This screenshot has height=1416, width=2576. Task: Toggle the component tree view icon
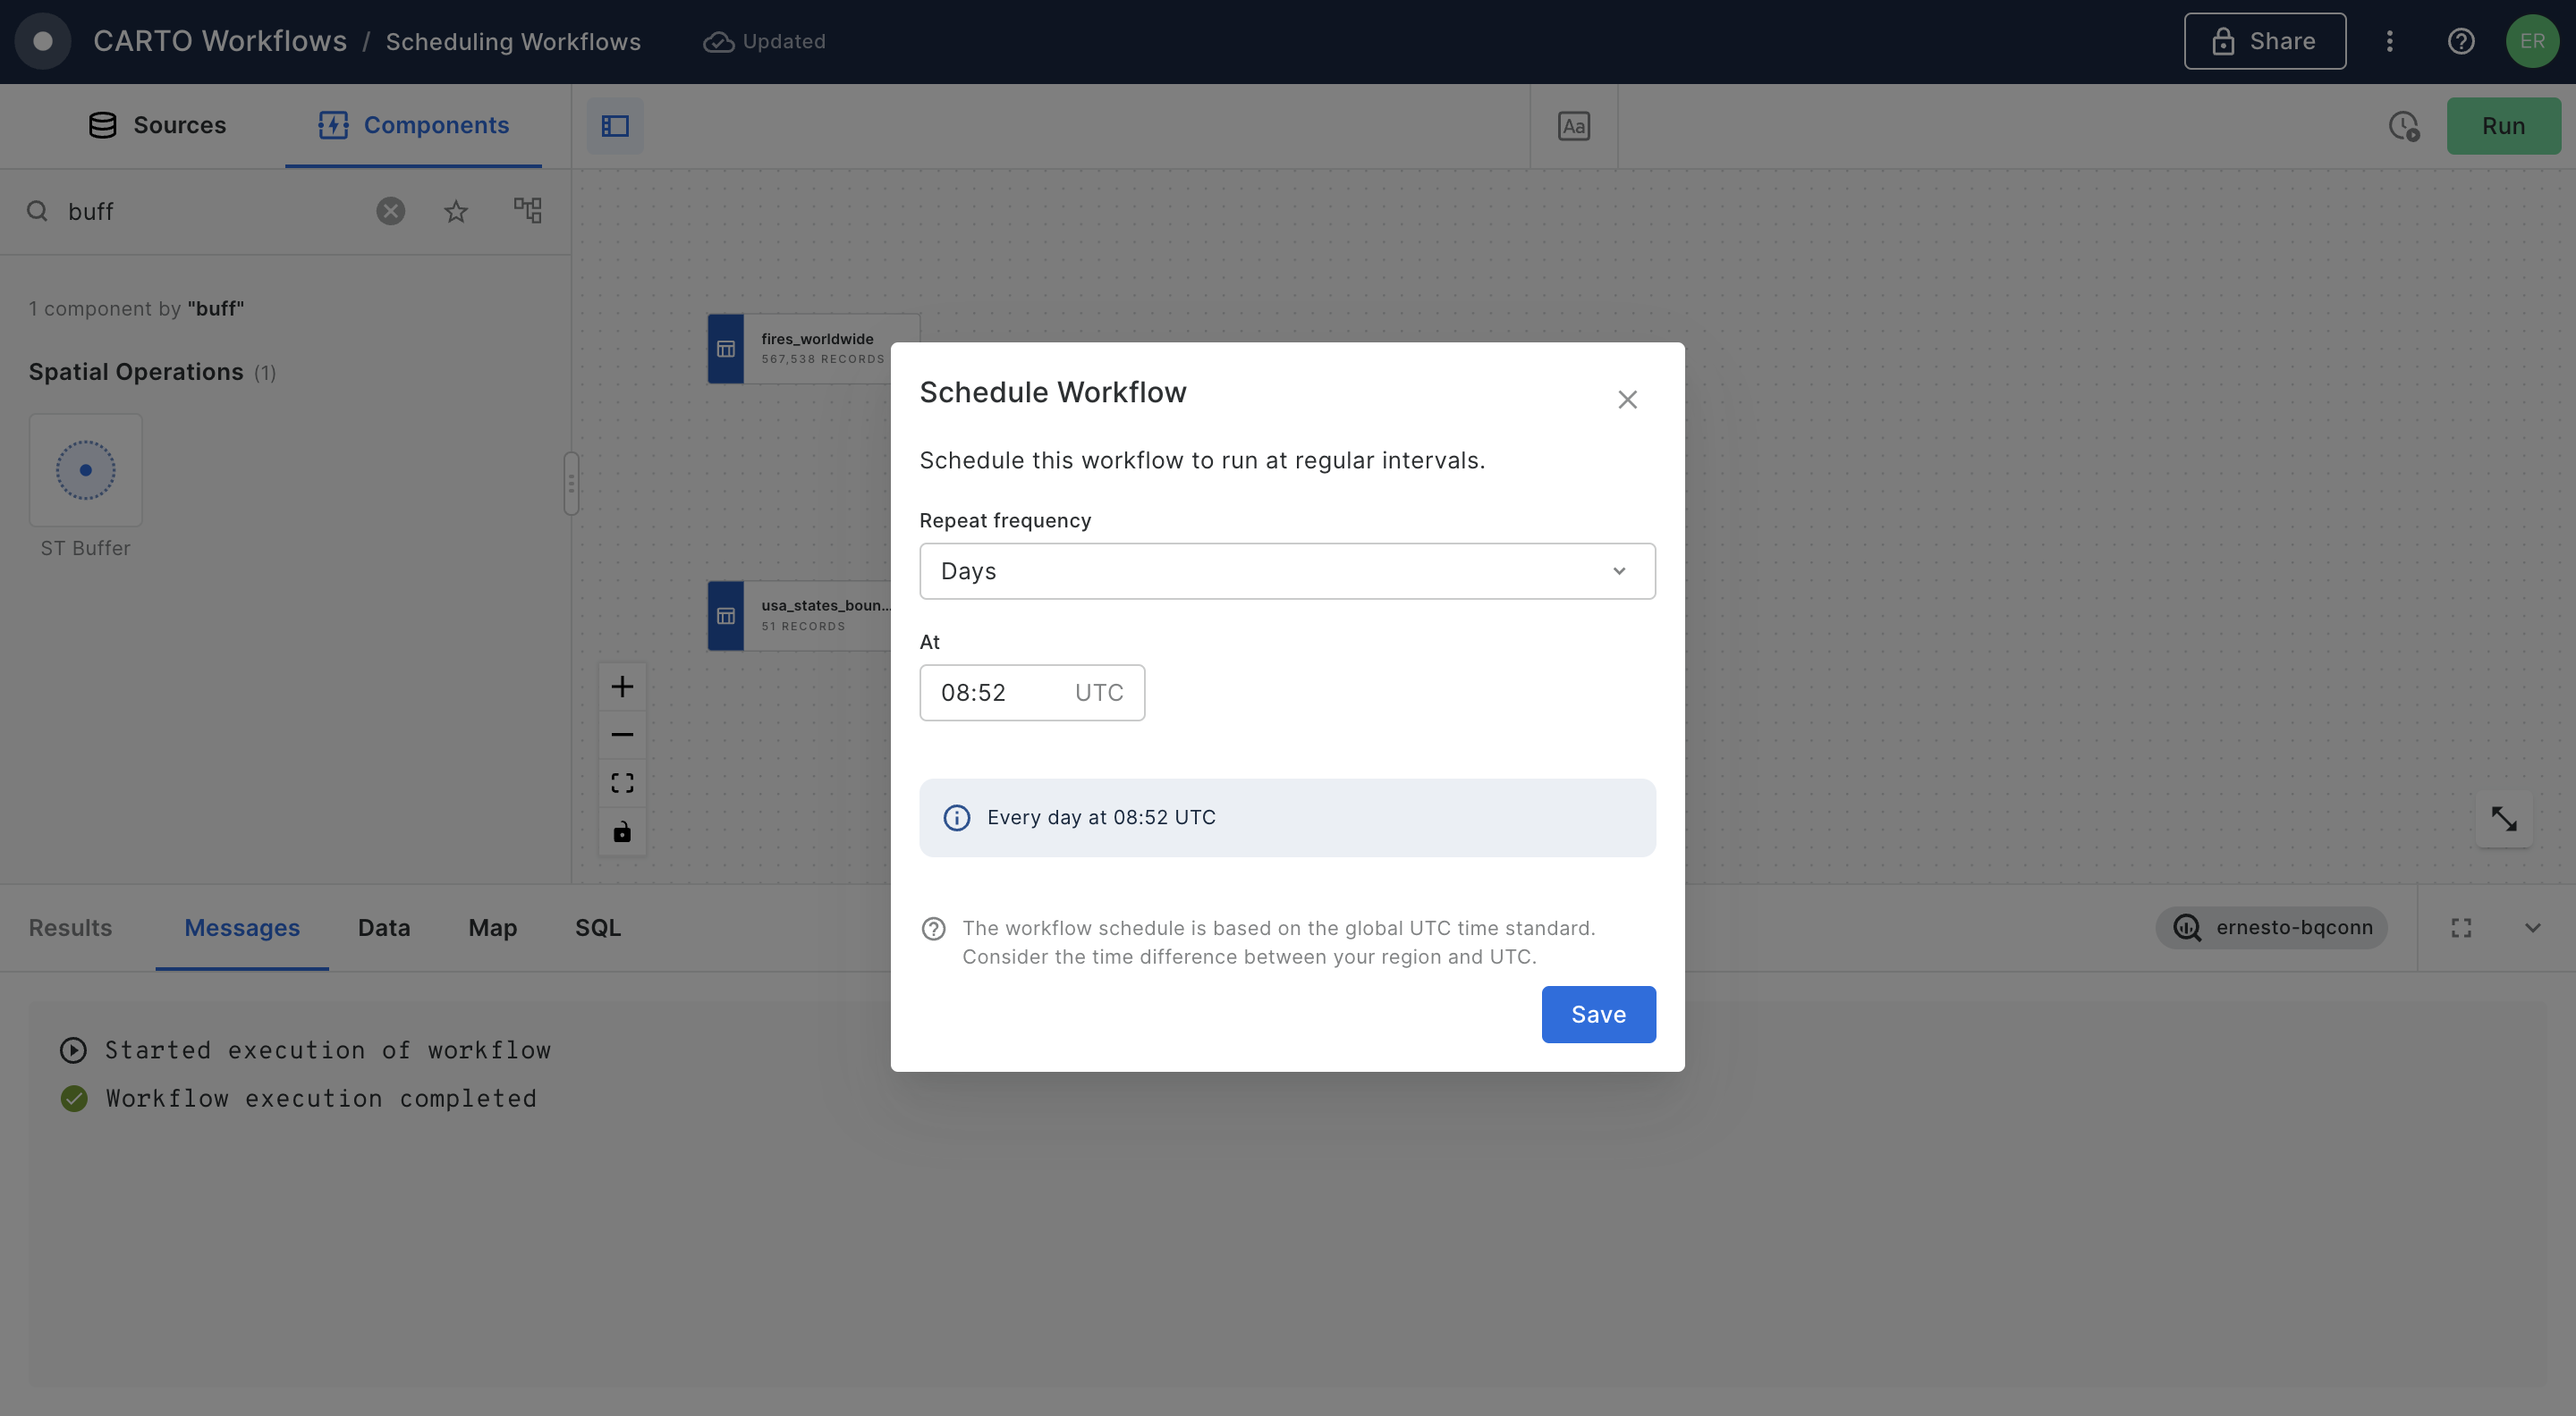tap(527, 211)
